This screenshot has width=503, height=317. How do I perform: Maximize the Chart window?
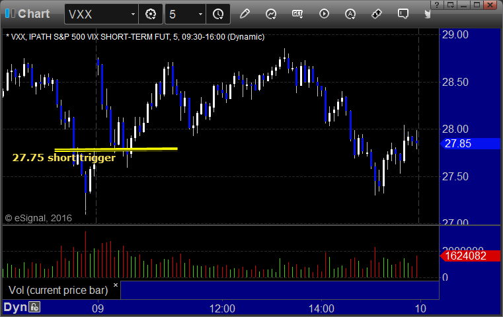click(x=477, y=5)
